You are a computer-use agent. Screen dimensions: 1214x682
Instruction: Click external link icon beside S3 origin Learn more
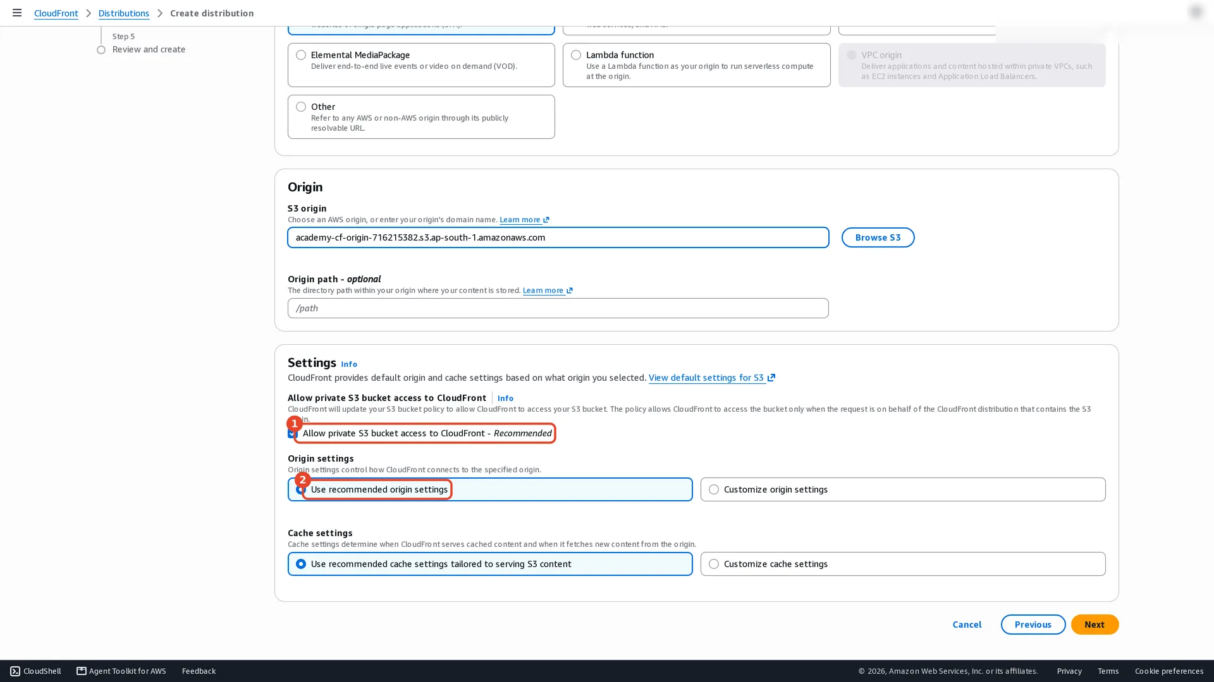(x=546, y=220)
